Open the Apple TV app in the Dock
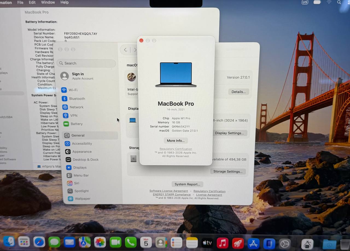This screenshot has width=350, height=251. tap(207, 243)
